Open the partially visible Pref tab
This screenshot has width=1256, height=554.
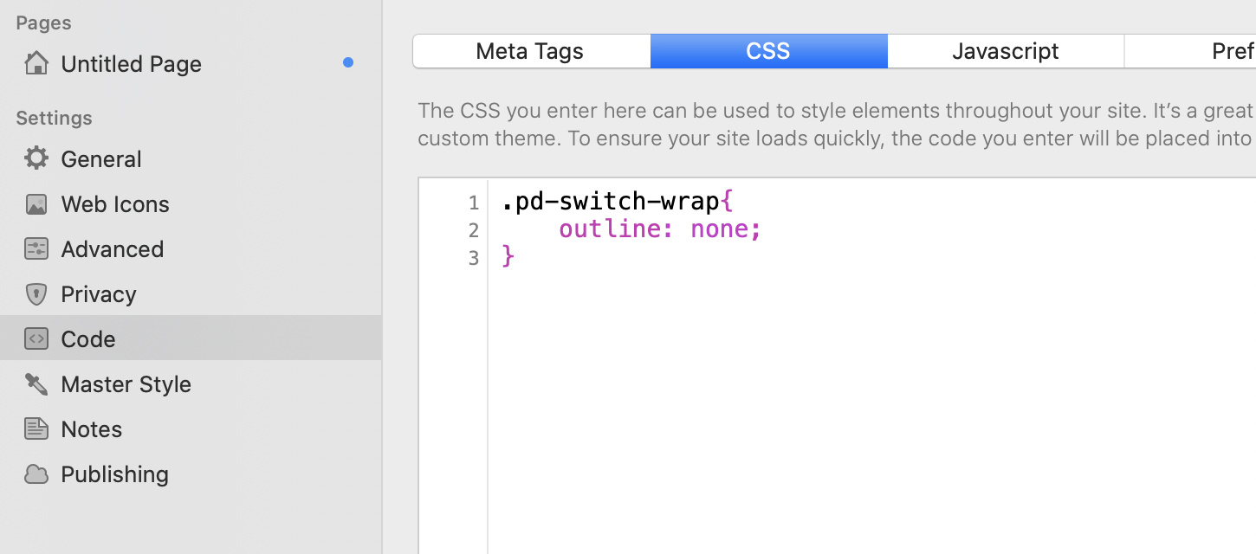coord(1191,51)
